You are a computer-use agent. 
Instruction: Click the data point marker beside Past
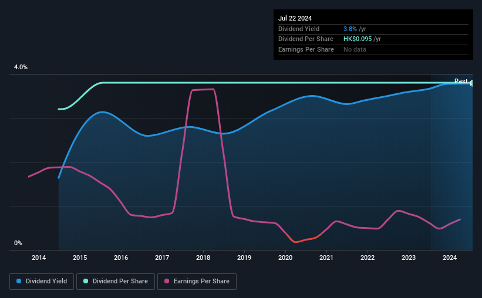[x=471, y=83]
